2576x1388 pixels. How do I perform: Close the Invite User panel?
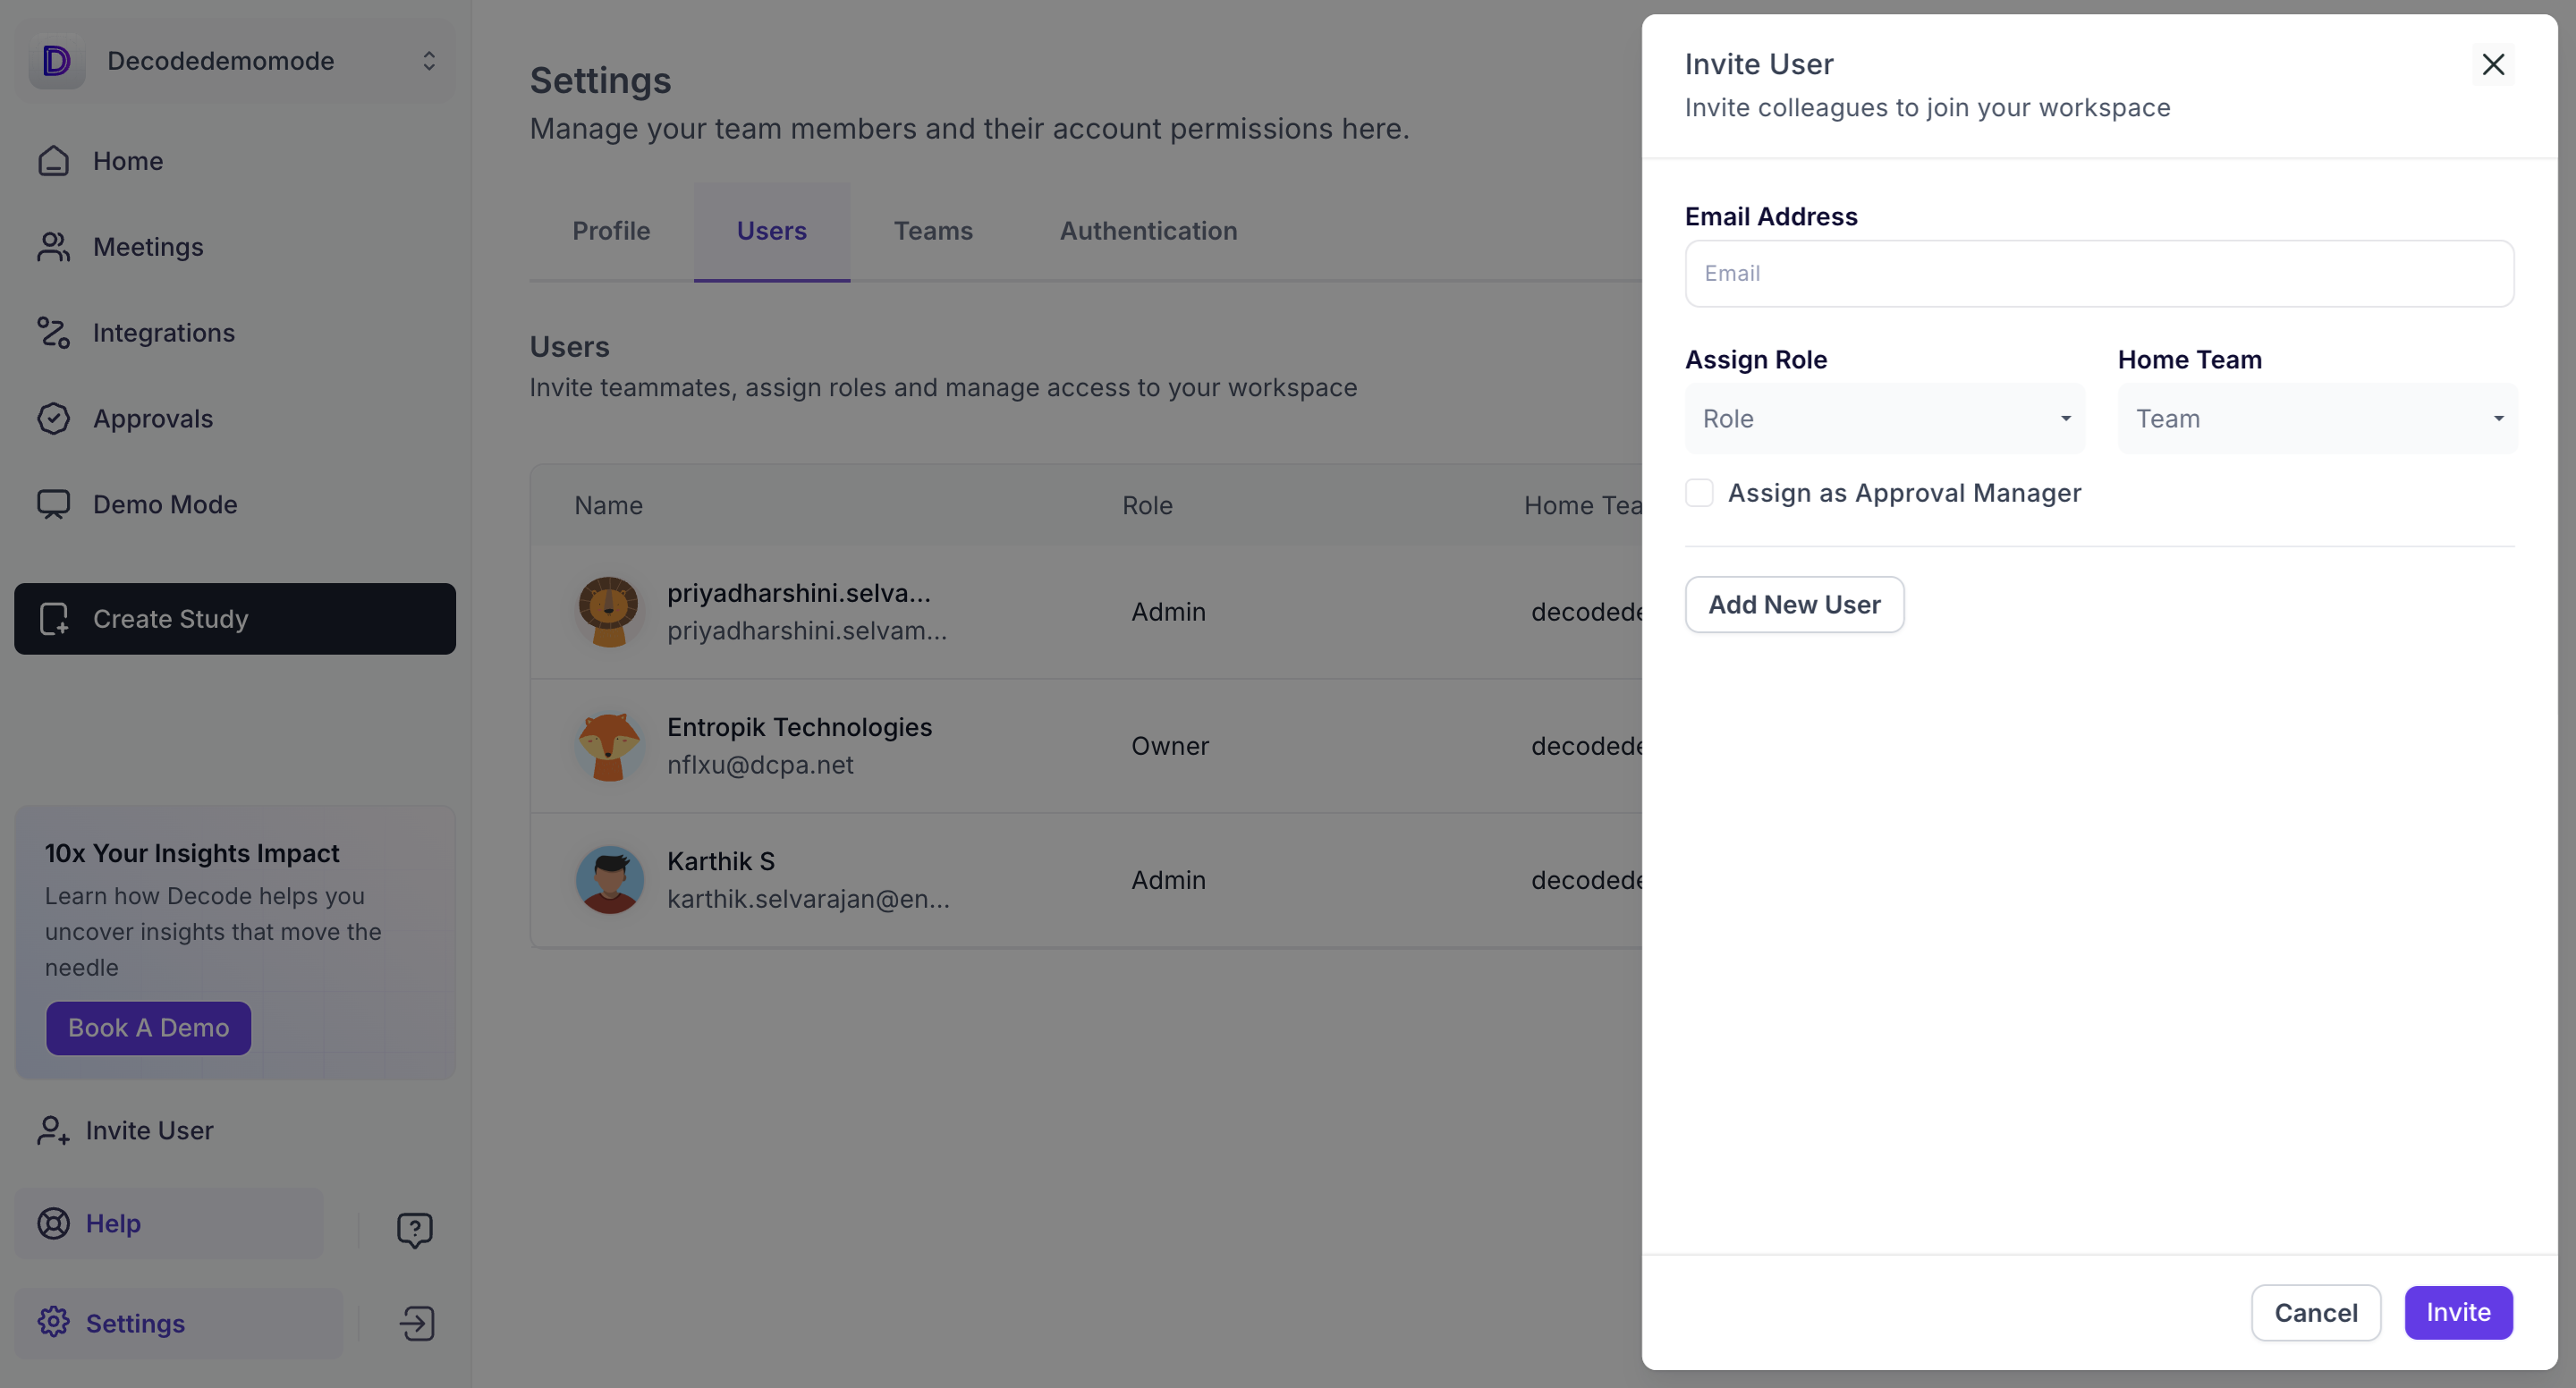pos(2492,65)
